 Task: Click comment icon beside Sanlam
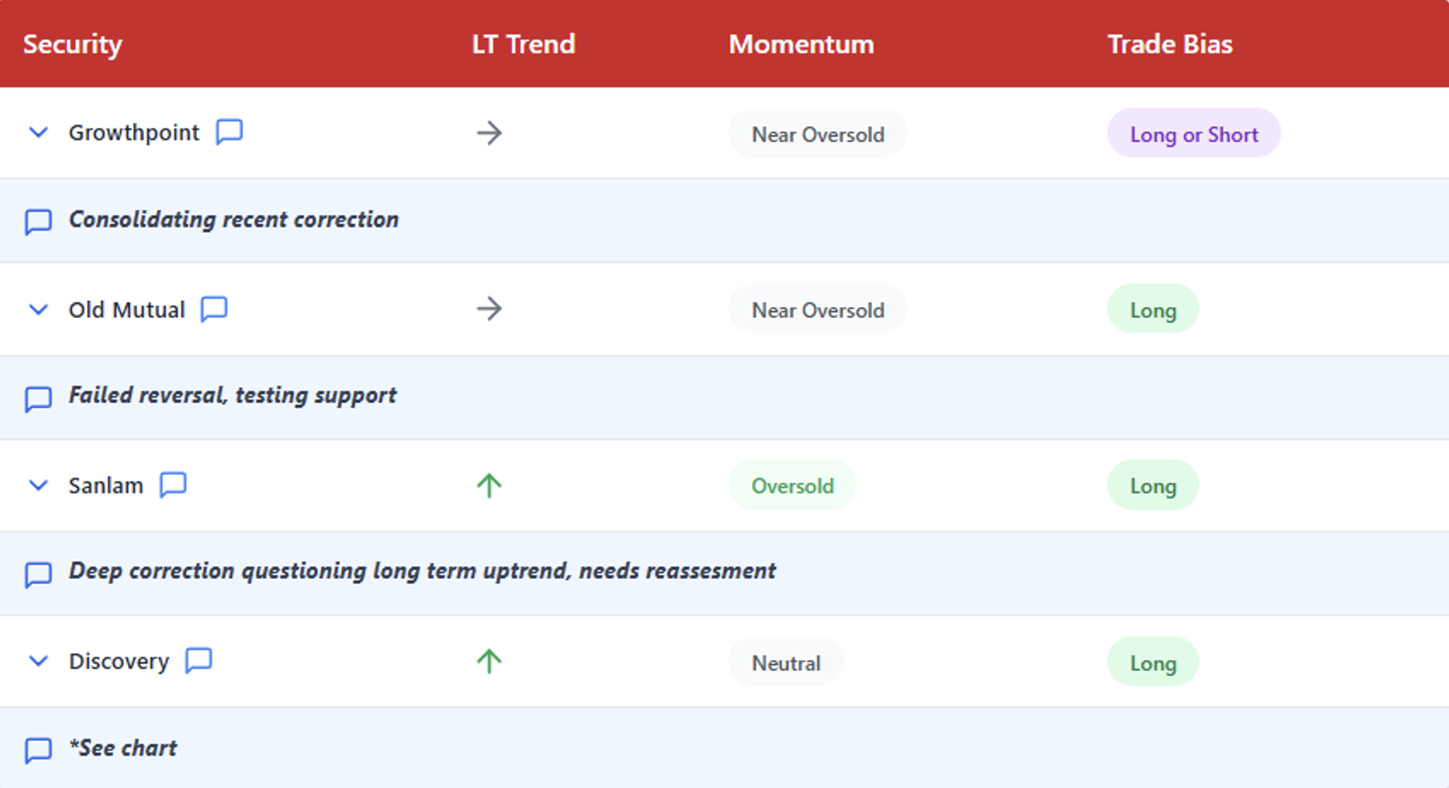[x=173, y=484]
